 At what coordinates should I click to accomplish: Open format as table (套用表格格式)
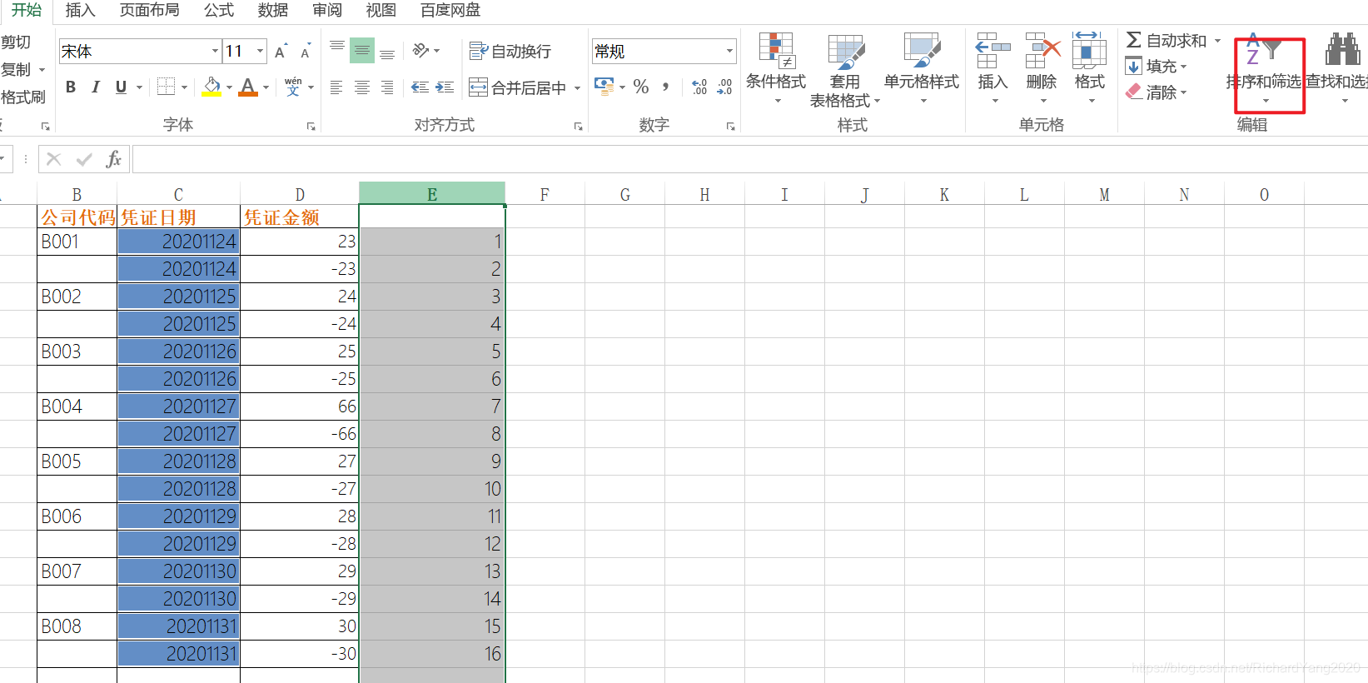845,70
